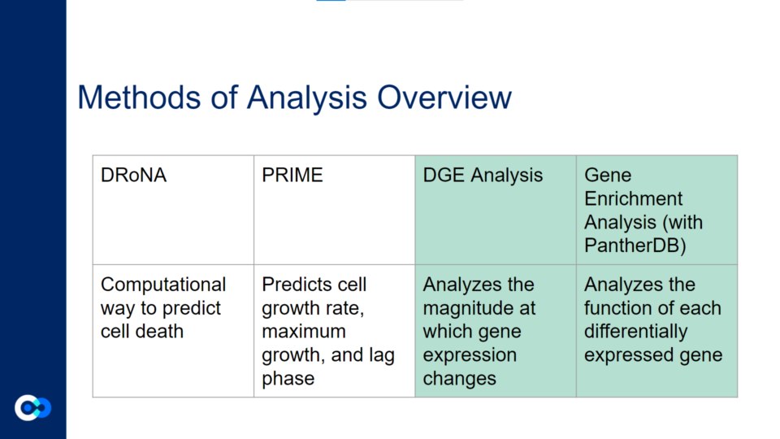Click the blue filled segment of the top progress bar
This screenshot has height=439, width=780.
[331, 1]
